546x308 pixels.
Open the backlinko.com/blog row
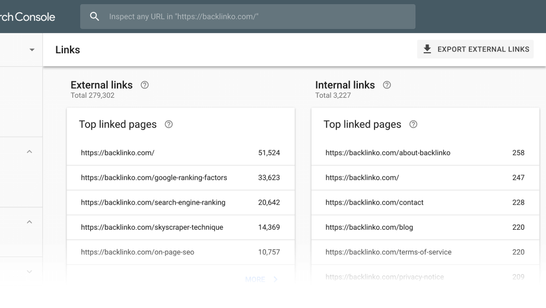425,227
